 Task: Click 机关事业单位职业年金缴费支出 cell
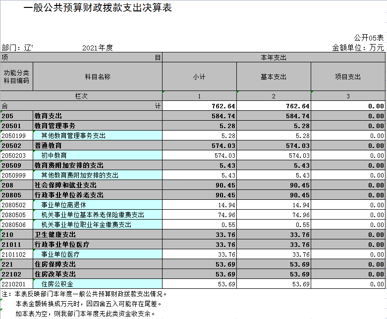point(98,225)
